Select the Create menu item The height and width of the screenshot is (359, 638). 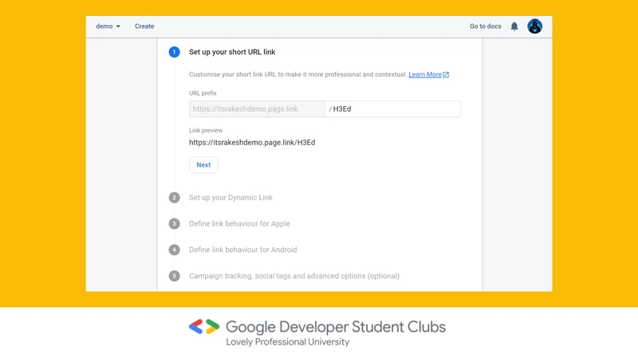click(x=144, y=26)
